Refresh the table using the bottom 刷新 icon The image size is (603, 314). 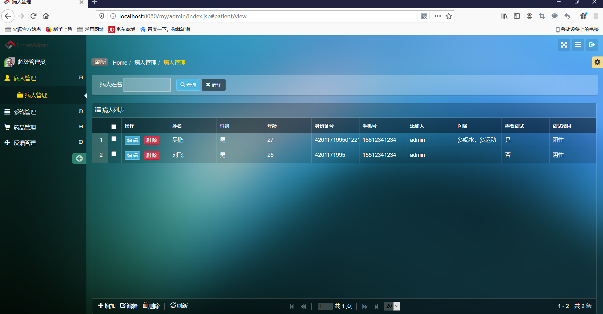point(178,306)
